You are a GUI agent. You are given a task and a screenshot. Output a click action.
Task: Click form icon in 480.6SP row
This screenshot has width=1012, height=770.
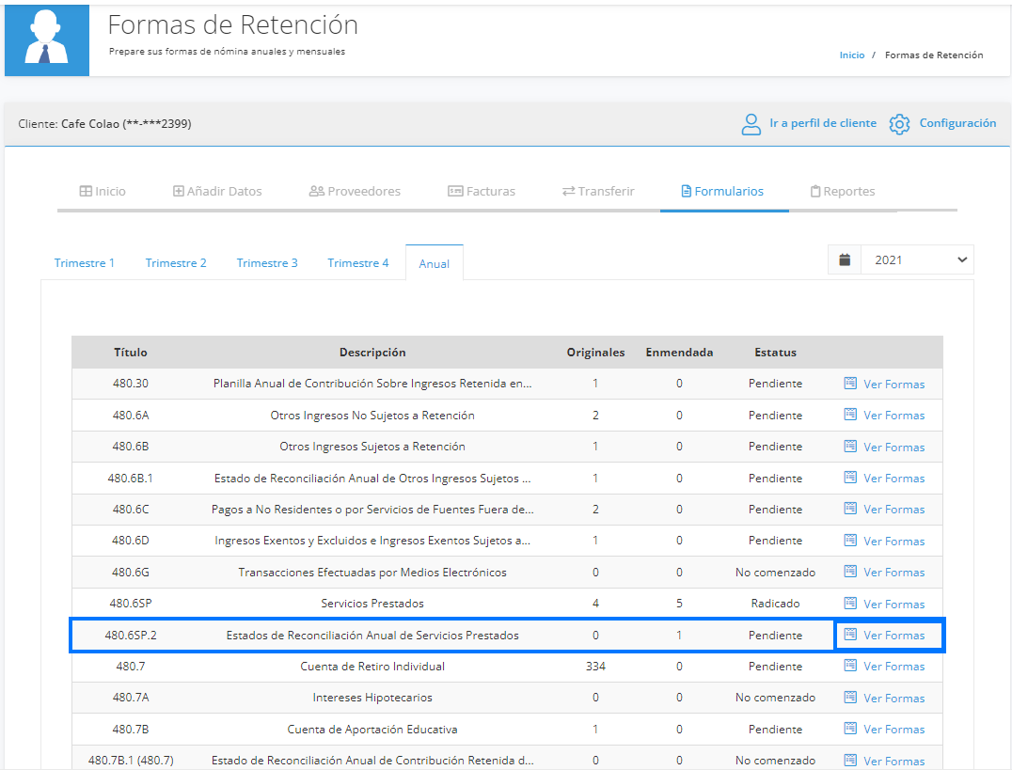click(x=850, y=603)
